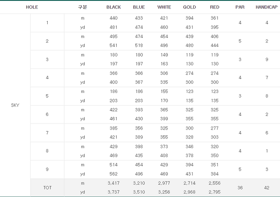Viewport: 280px width, 197px height.
Task: Click BLACK total yards 3,737
Action: click(114, 192)
